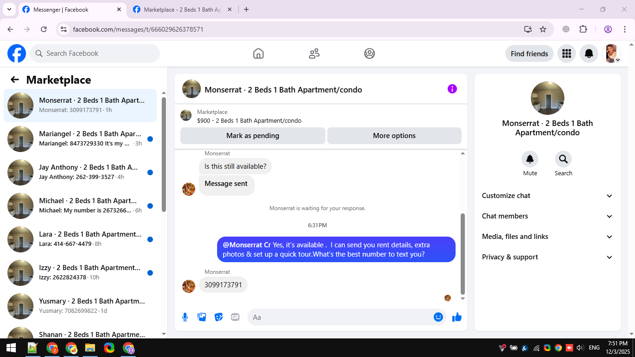
Task: Close the Marketplace browser tab
Action: [x=230, y=9]
